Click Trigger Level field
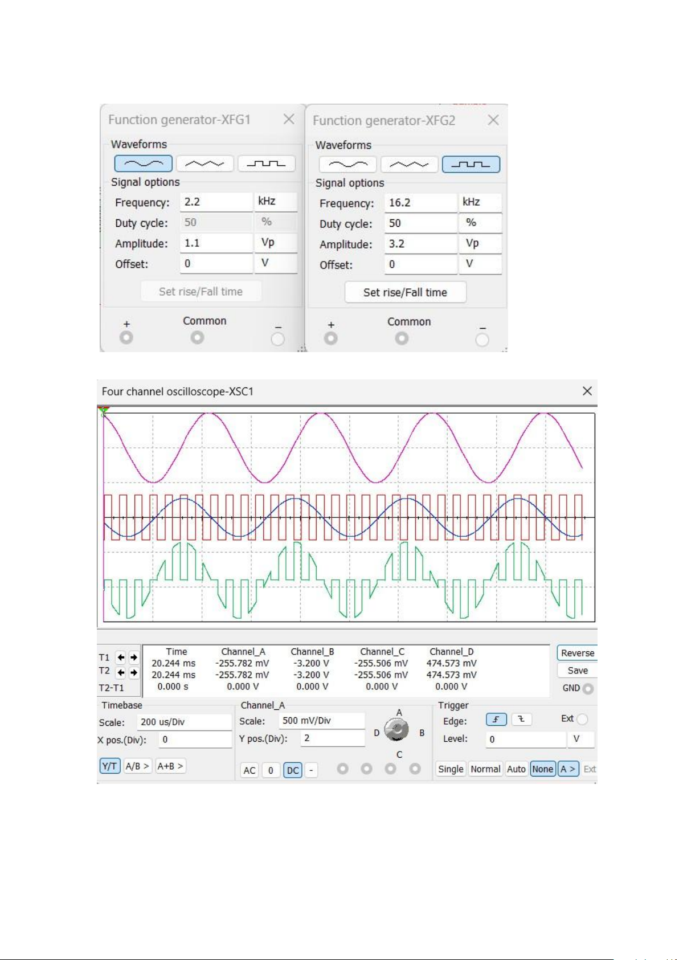Viewport: 679px width, 960px height. point(526,739)
